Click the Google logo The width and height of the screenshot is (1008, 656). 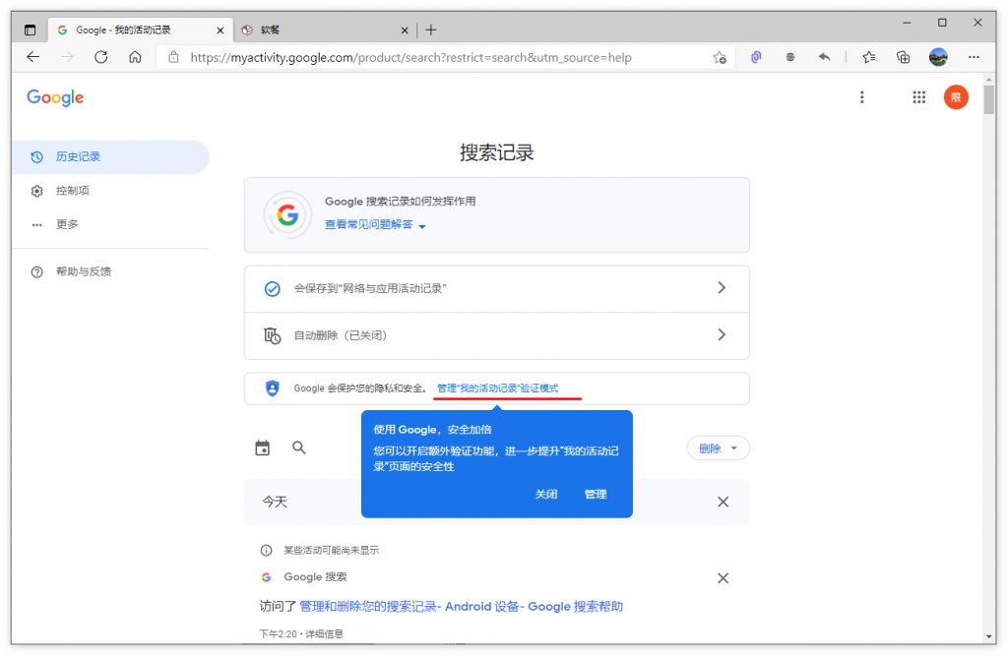[x=54, y=97]
